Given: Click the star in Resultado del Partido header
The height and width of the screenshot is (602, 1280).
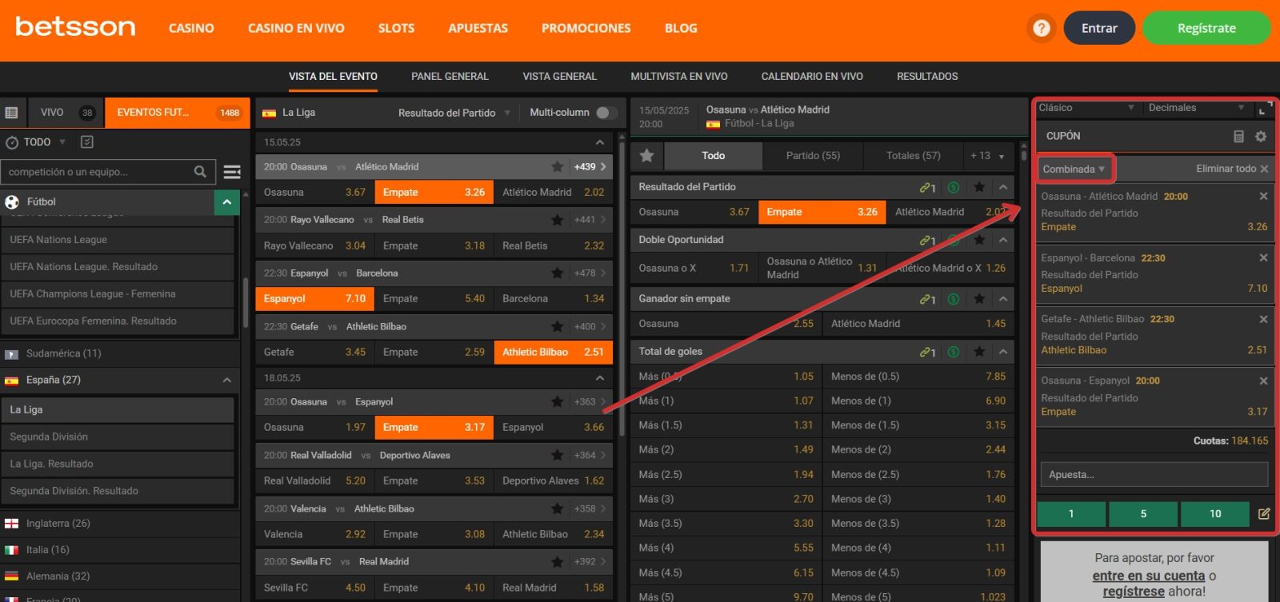Looking at the screenshot, I should (x=979, y=187).
